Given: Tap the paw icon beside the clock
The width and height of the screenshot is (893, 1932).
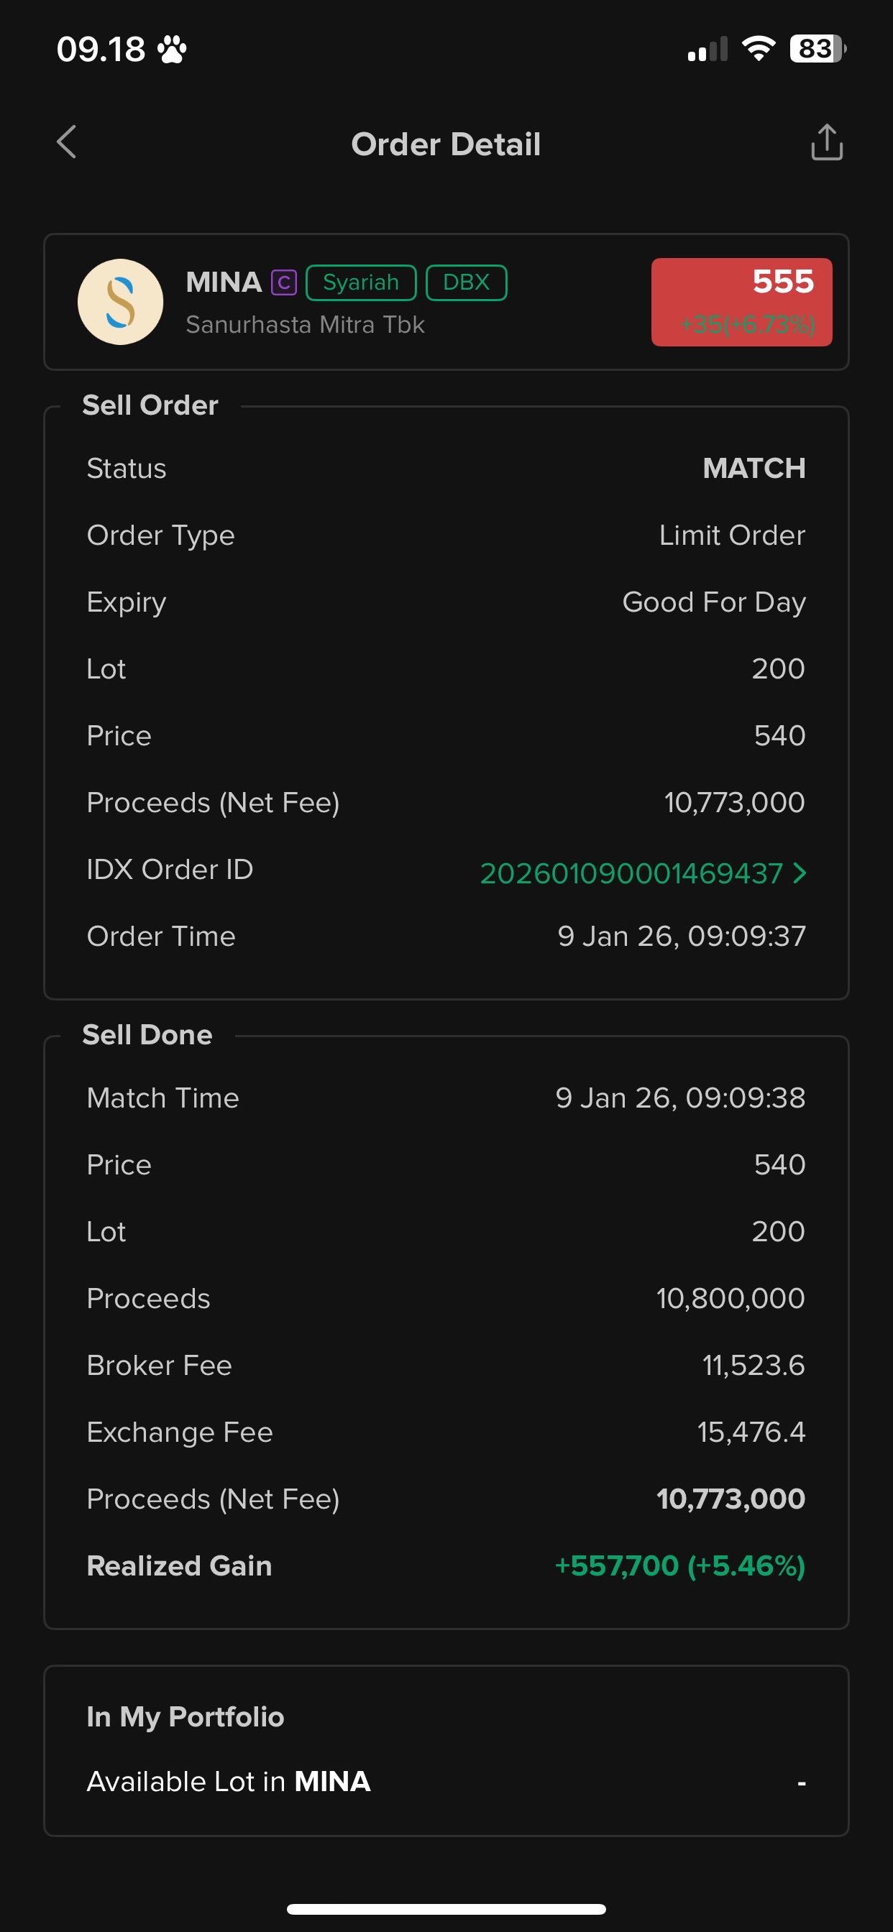Looking at the screenshot, I should tap(172, 50).
